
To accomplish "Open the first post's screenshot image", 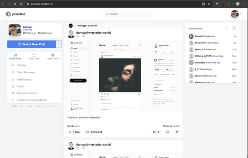I will pyautogui.click(x=123, y=76).
